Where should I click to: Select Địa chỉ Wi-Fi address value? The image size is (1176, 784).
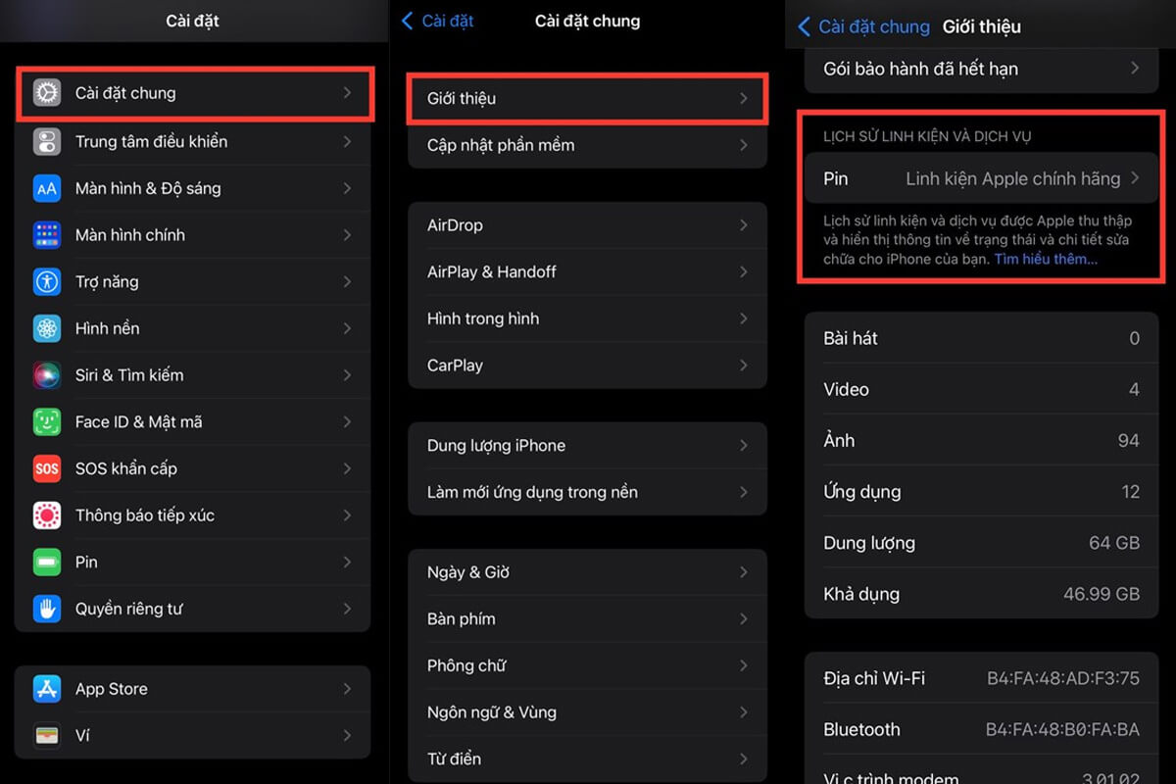(1062, 678)
